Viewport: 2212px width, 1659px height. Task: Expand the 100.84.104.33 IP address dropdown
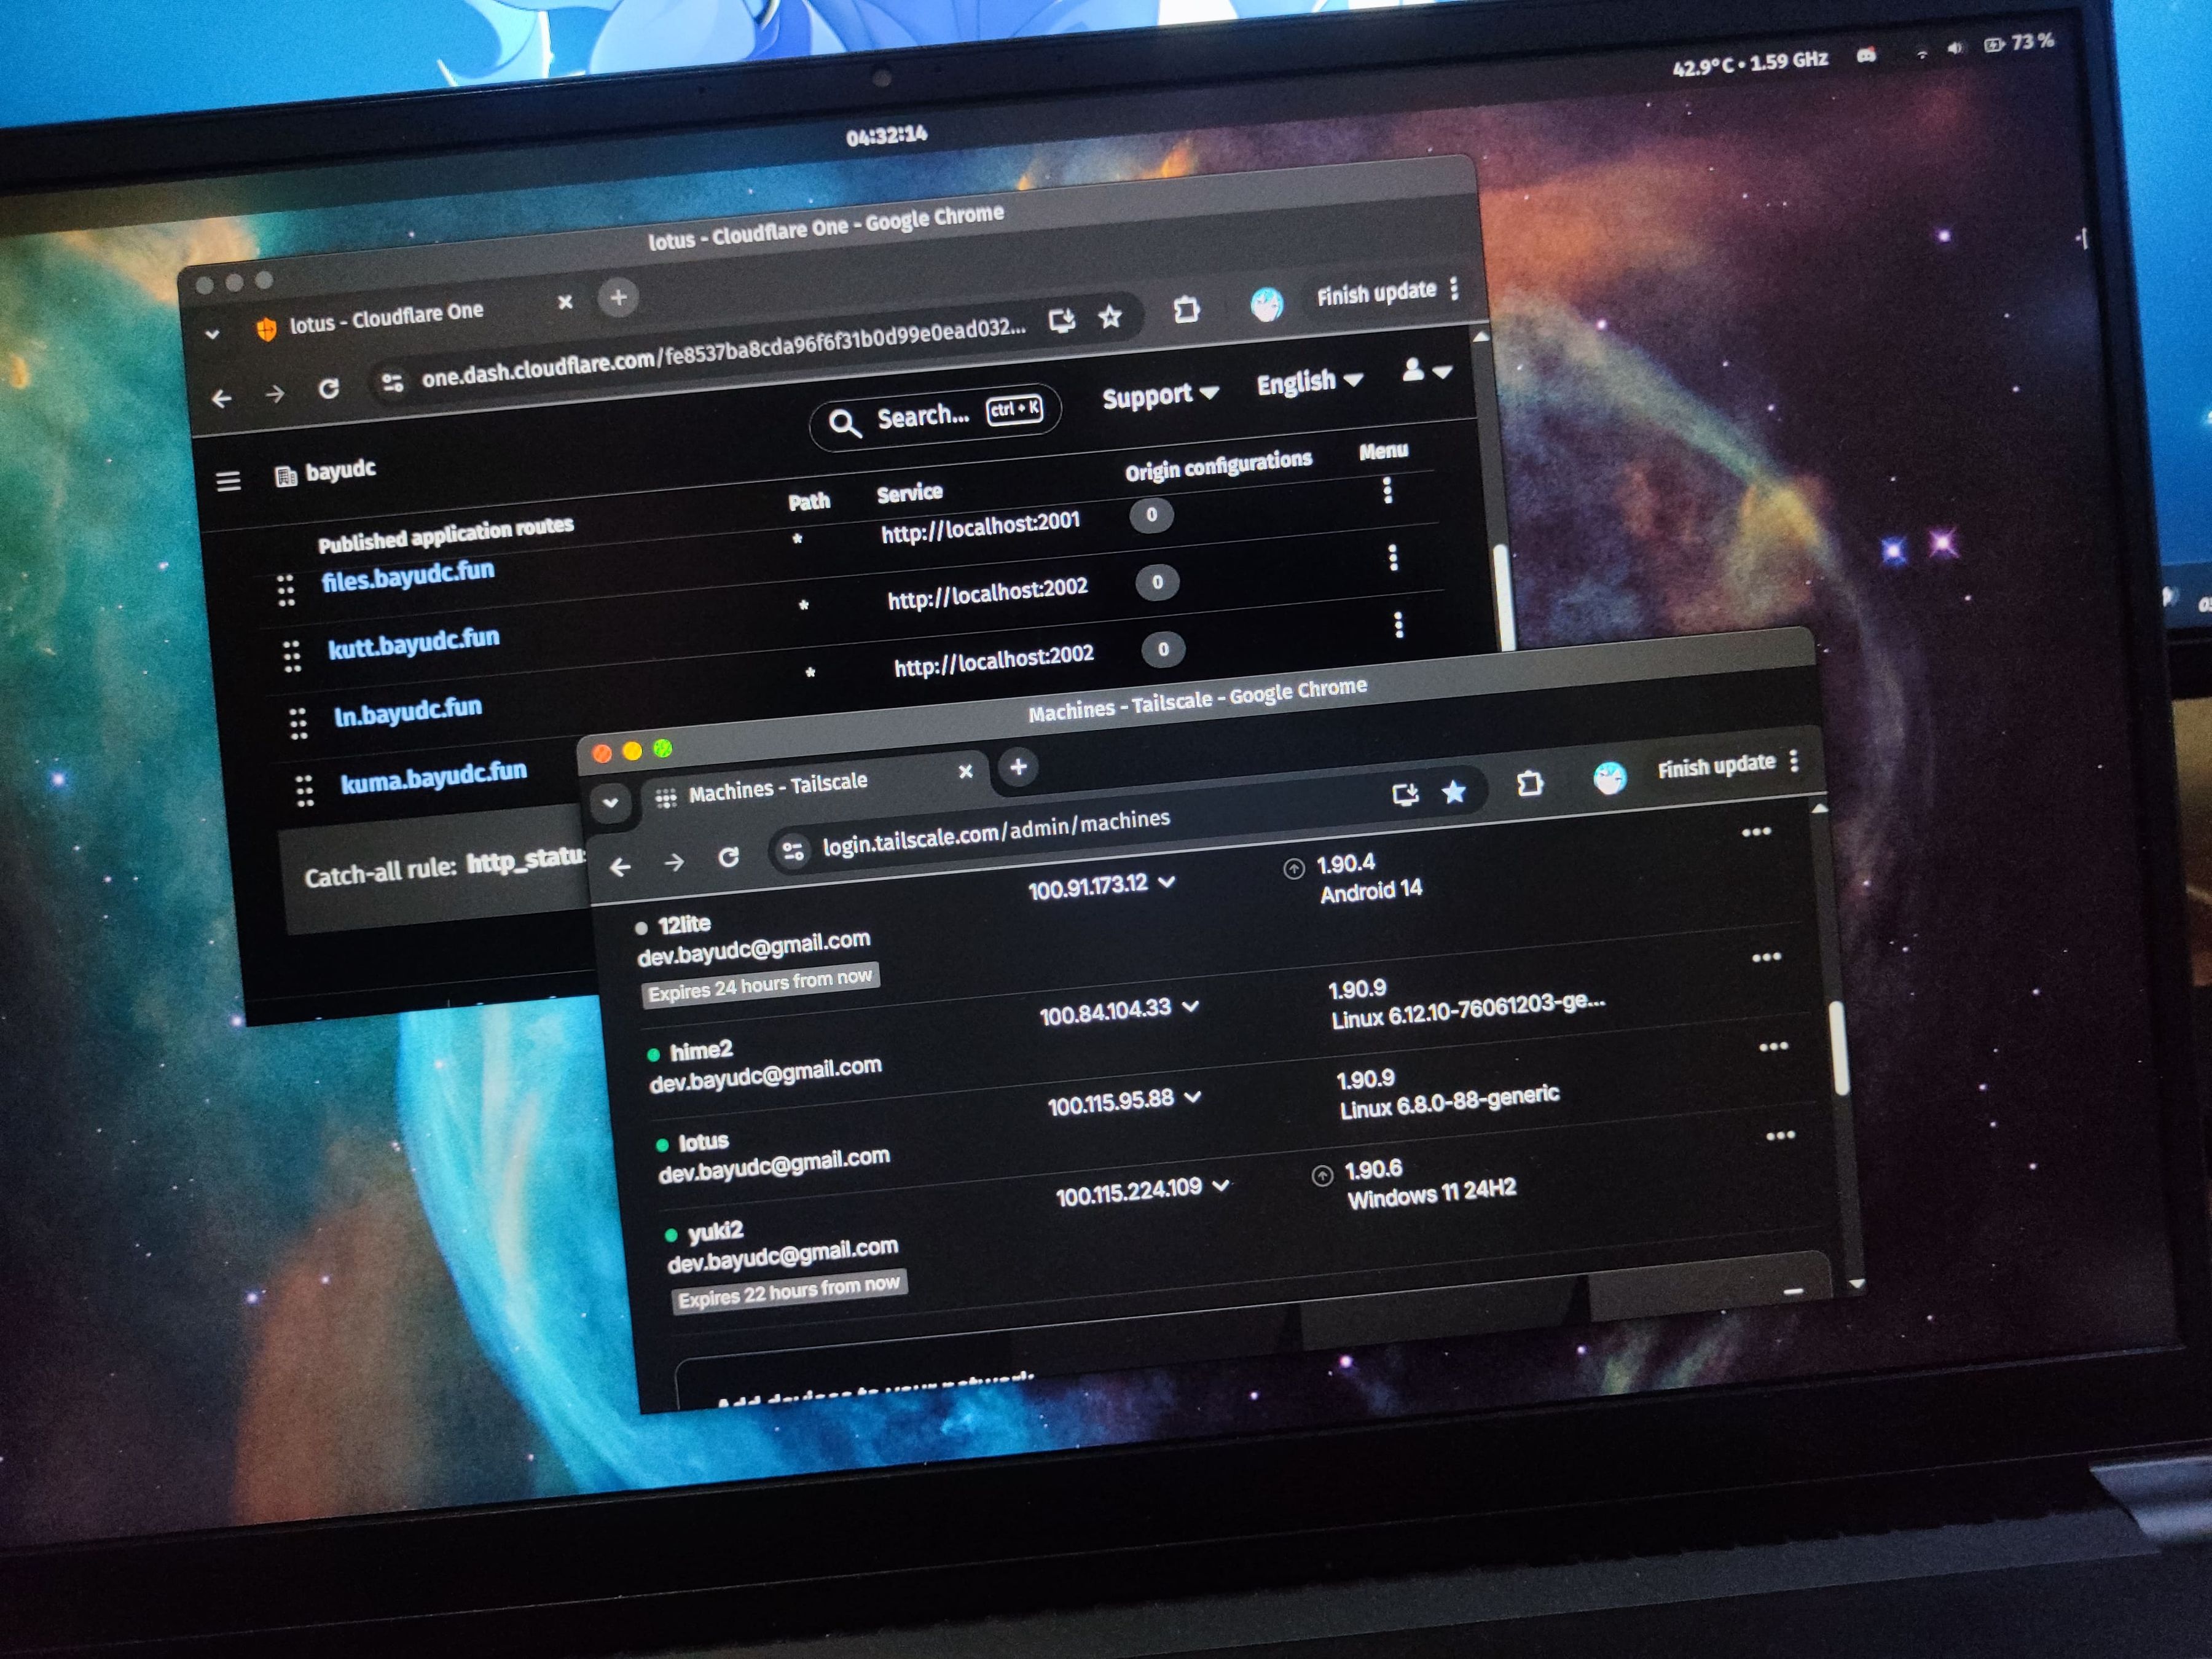click(1190, 1007)
